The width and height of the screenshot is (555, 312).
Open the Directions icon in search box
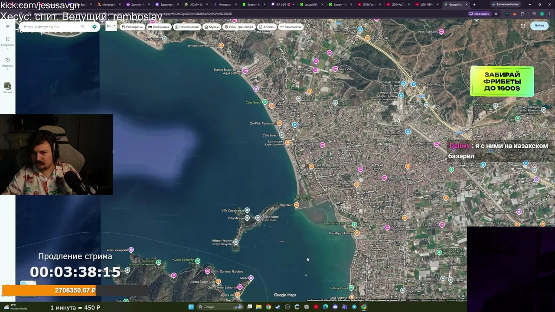[95, 27]
